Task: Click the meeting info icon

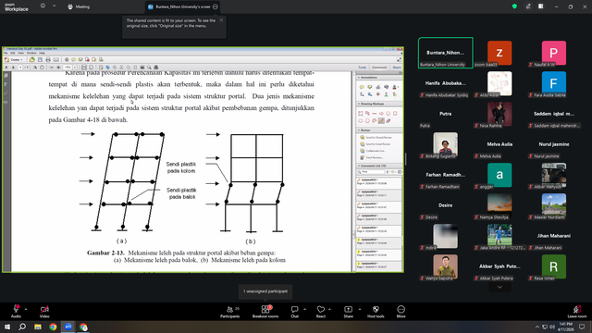Action: coord(43,6)
